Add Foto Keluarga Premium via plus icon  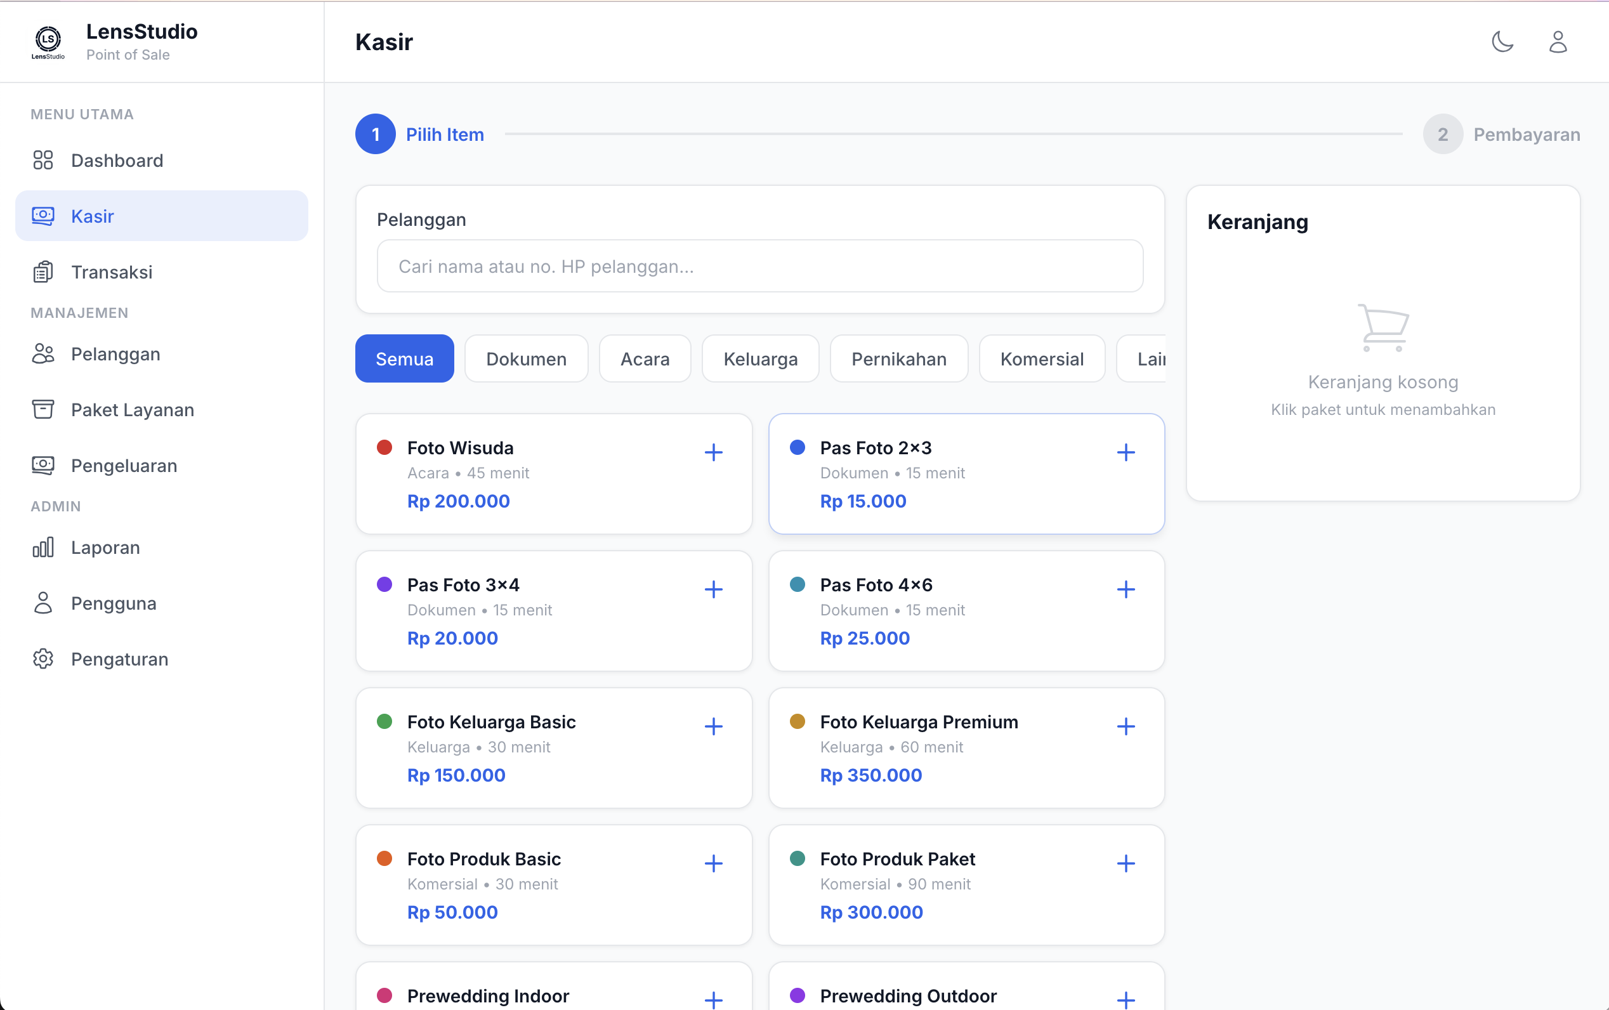(1126, 726)
